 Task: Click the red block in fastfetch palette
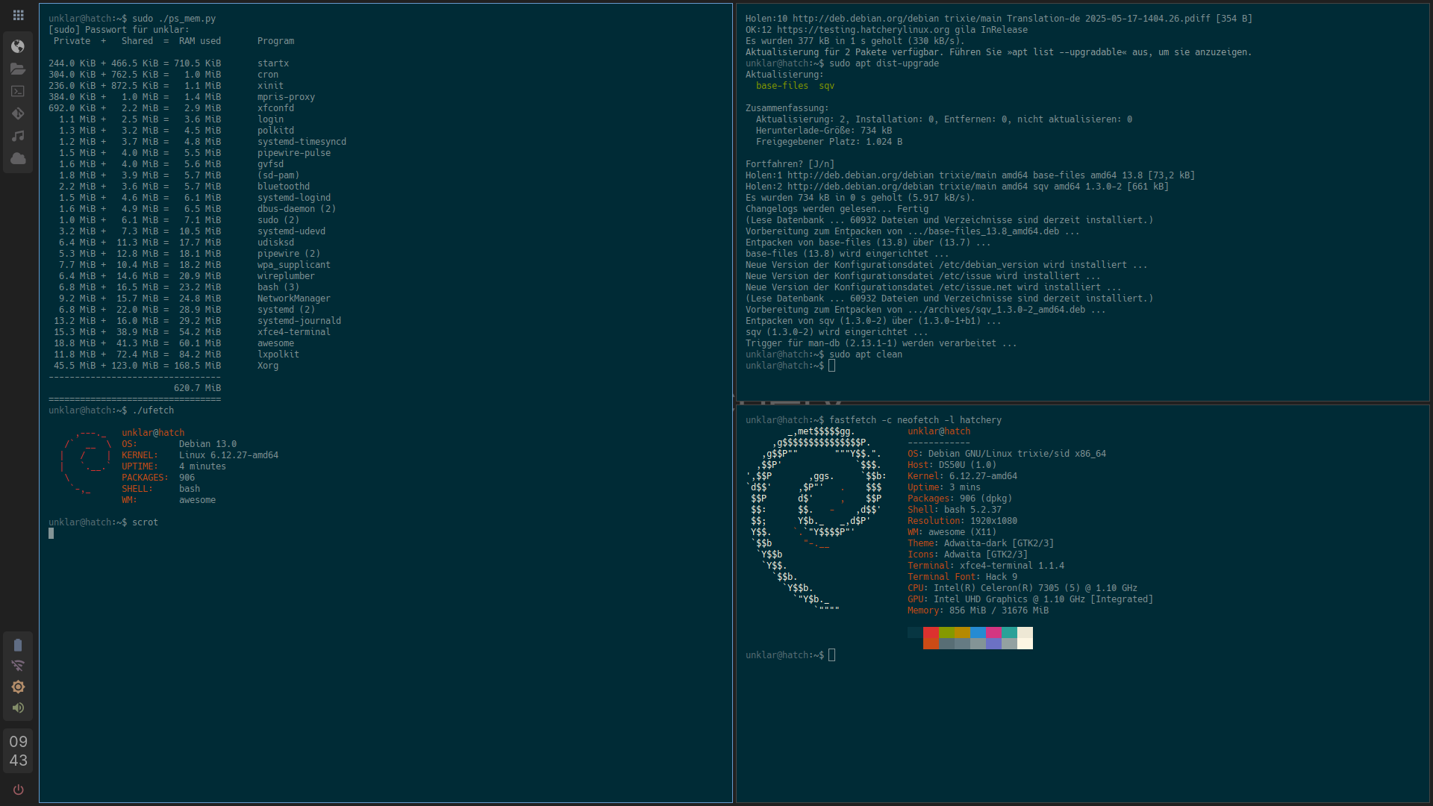pyautogui.click(x=931, y=633)
